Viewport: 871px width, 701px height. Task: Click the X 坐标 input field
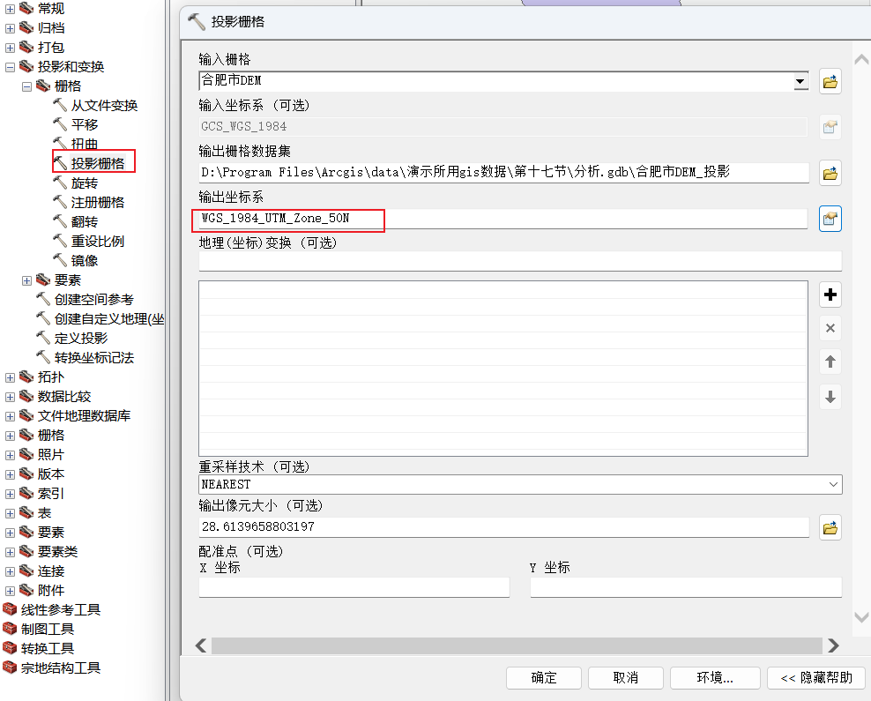pyautogui.click(x=354, y=587)
